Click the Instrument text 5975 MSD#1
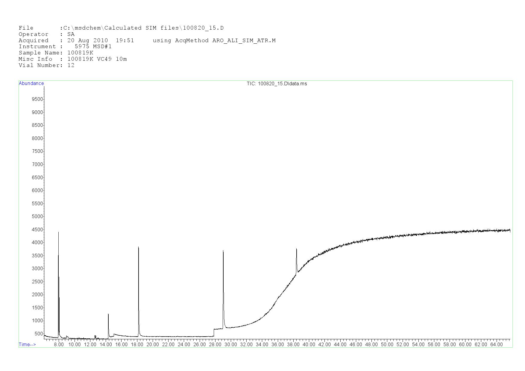 [93, 47]
